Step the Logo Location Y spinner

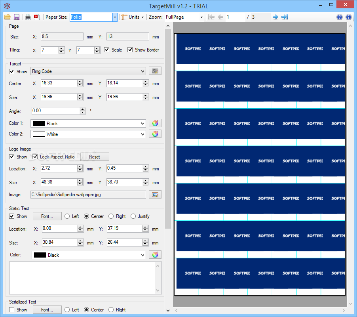click(146, 168)
